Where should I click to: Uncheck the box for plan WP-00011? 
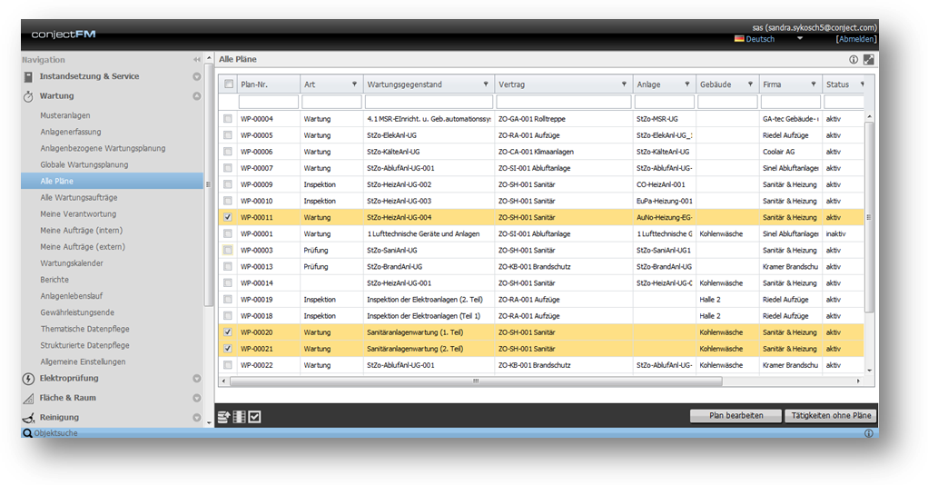[x=228, y=217]
